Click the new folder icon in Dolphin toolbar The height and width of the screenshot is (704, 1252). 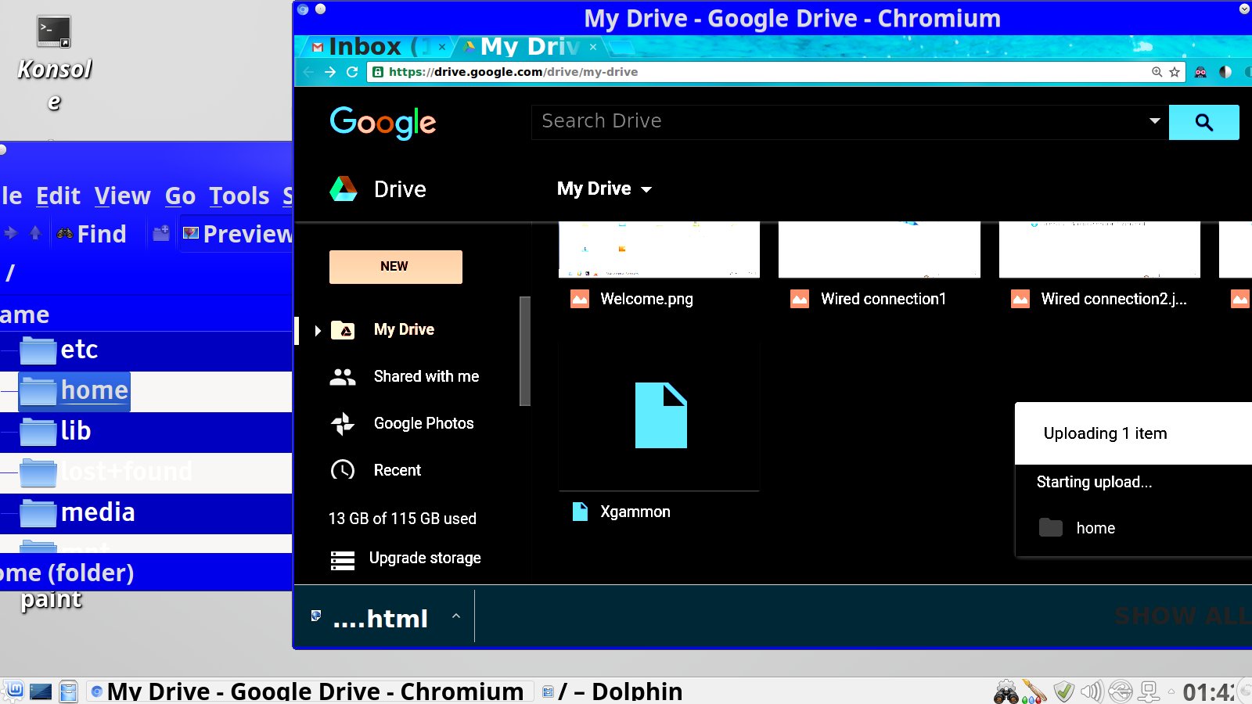coord(161,233)
